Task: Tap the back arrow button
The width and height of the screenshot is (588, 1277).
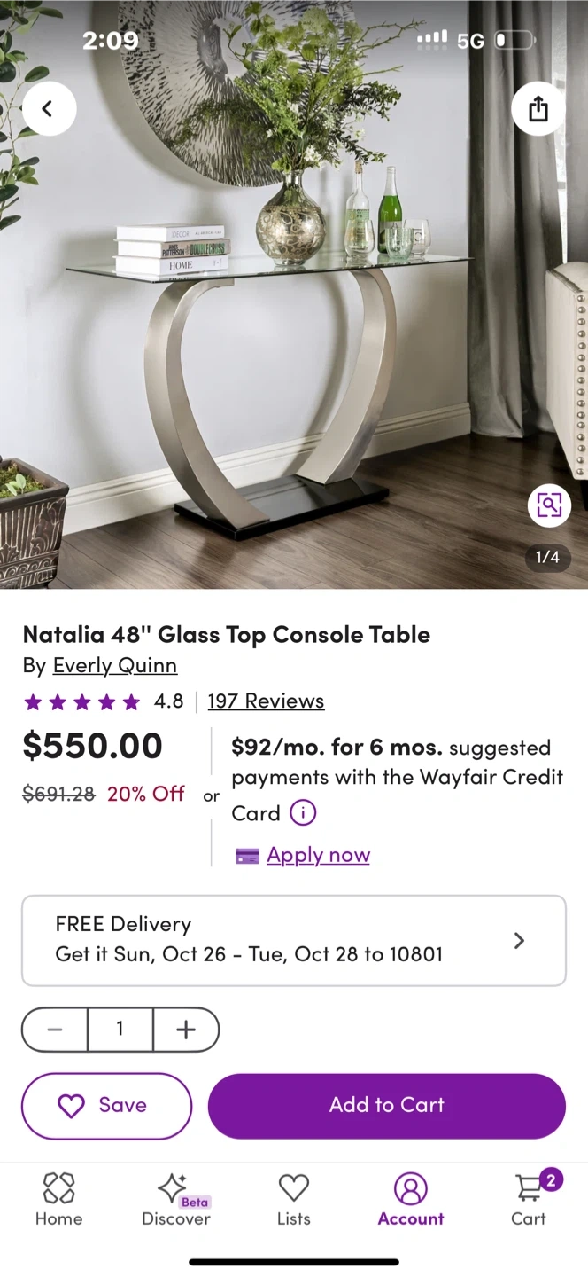Action: coord(49,109)
